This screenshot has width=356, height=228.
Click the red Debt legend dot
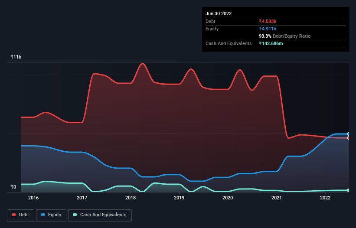(14, 215)
